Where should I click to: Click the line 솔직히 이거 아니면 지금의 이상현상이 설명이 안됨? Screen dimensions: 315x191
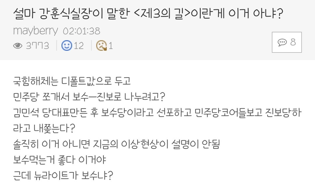(116, 144)
